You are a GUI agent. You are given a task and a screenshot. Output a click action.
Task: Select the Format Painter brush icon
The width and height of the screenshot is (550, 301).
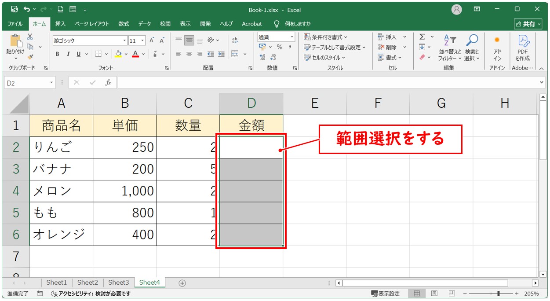pos(30,56)
